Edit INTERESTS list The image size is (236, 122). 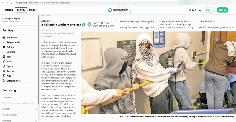tap(36, 121)
